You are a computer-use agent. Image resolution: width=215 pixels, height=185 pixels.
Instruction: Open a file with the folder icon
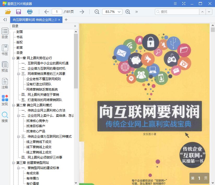tap(8, 12)
